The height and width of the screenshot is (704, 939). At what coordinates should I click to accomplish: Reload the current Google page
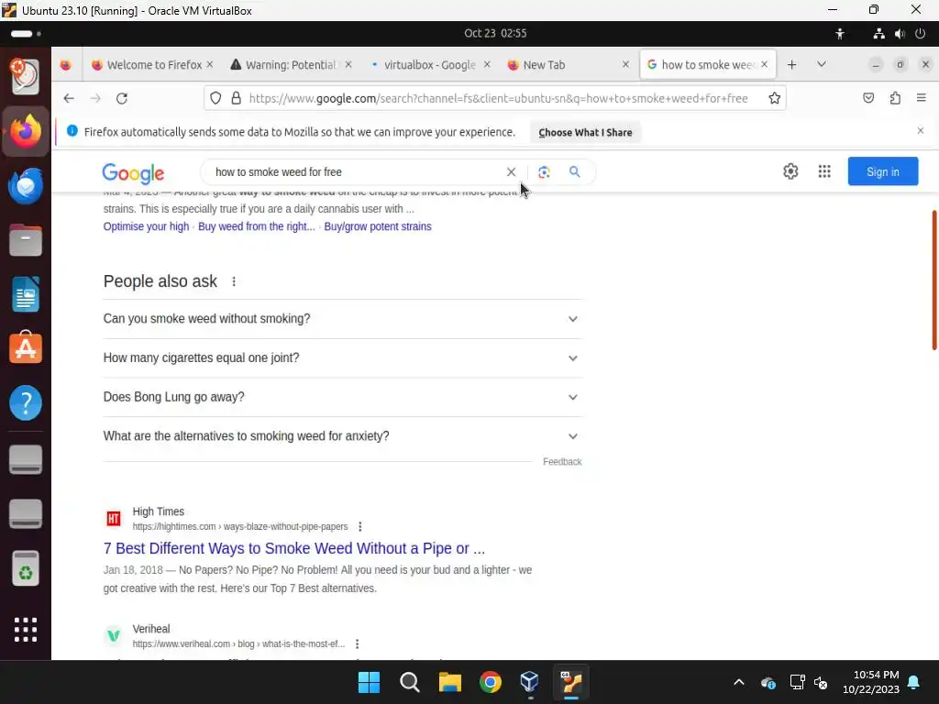(122, 98)
